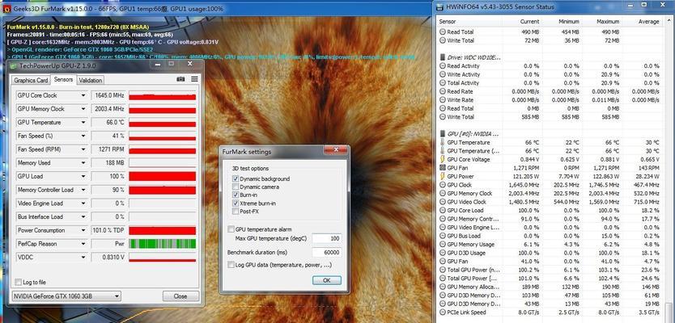Click the lightning icon beside GPU Power
This screenshot has height=323, width=675.
click(443, 176)
